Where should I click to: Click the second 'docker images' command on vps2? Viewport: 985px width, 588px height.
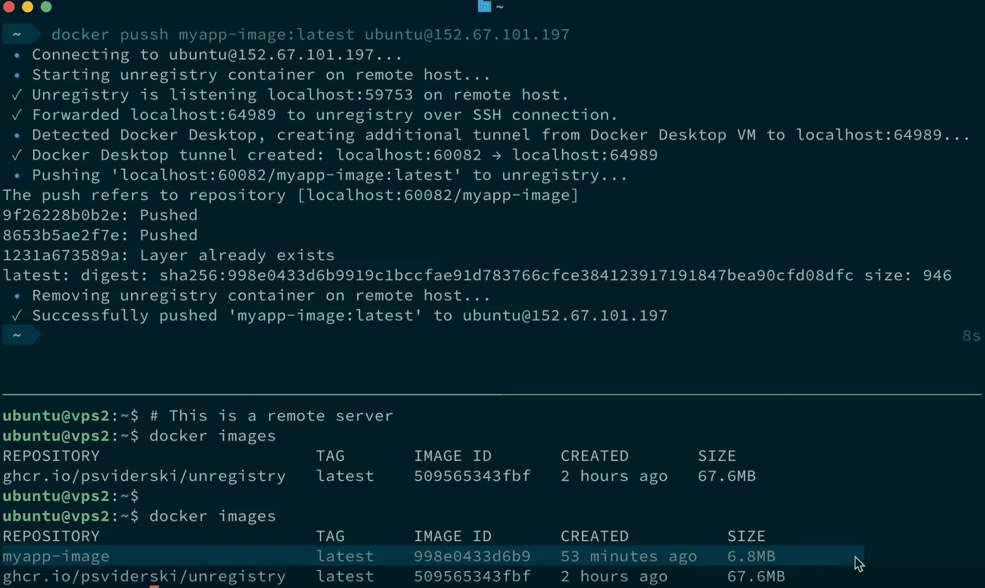pos(213,516)
